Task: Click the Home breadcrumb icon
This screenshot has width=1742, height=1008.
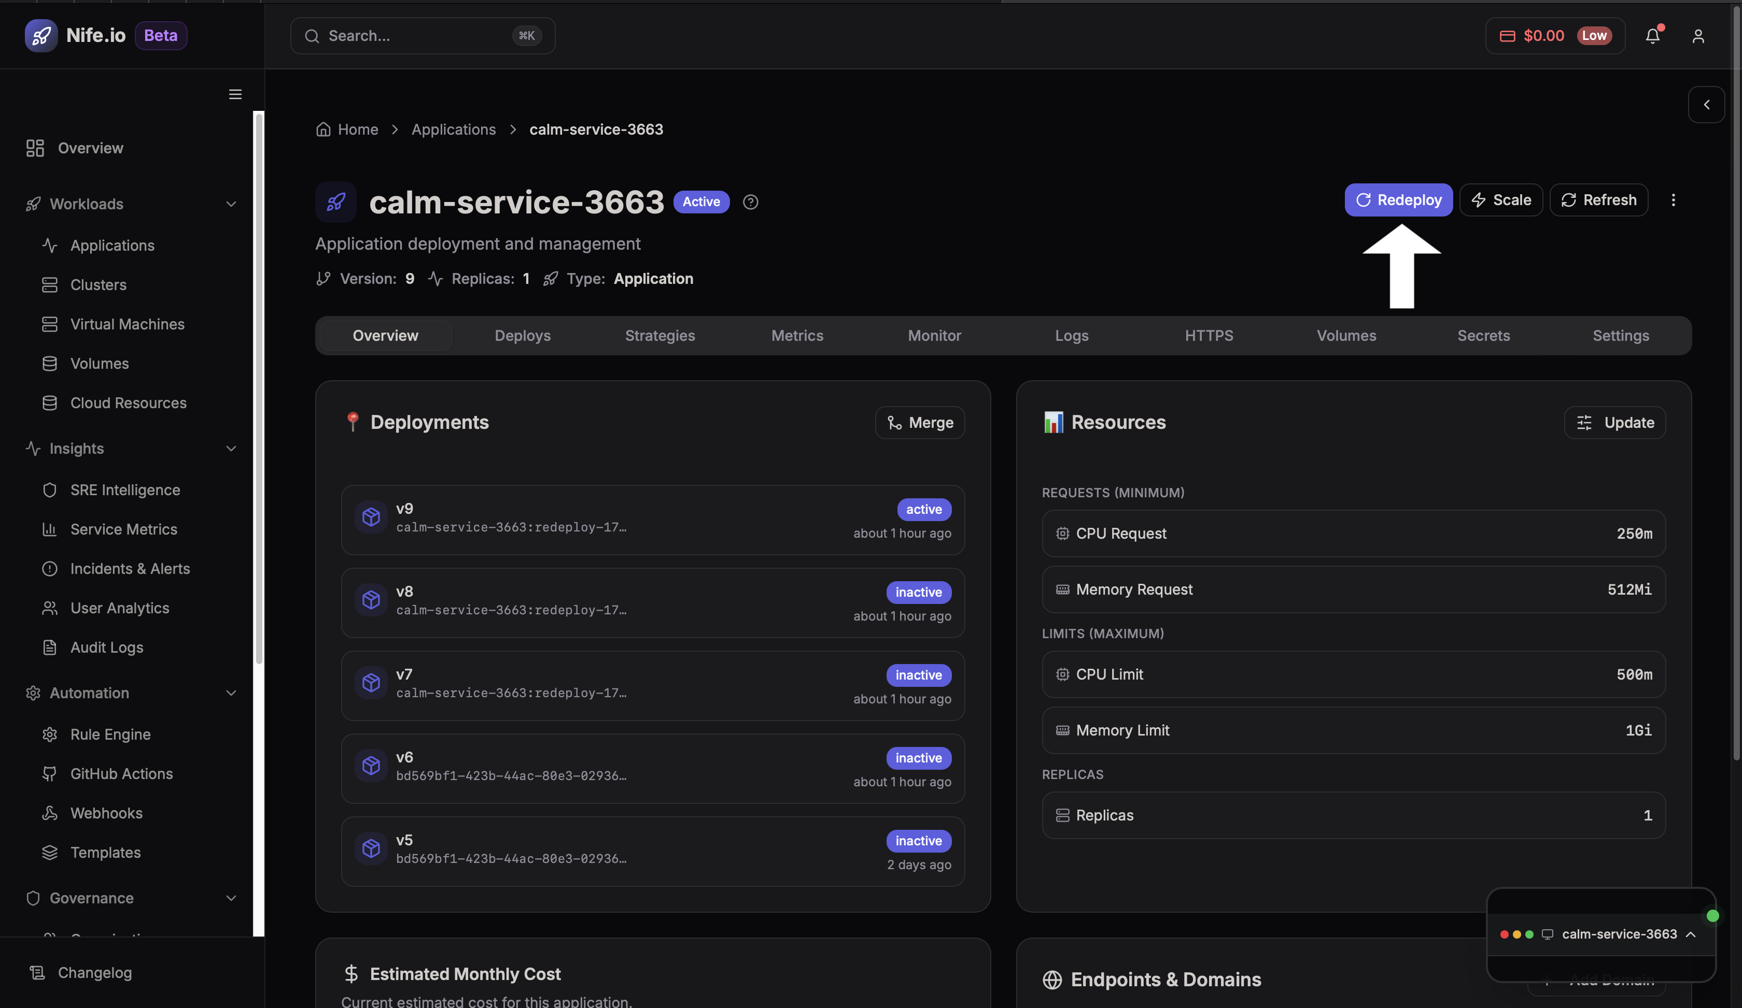Action: (323, 129)
